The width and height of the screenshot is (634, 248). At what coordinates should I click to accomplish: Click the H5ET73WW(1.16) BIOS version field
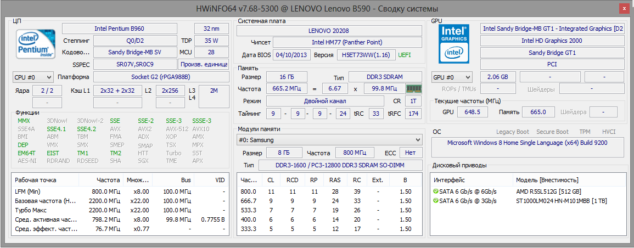click(x=366, y=55)
